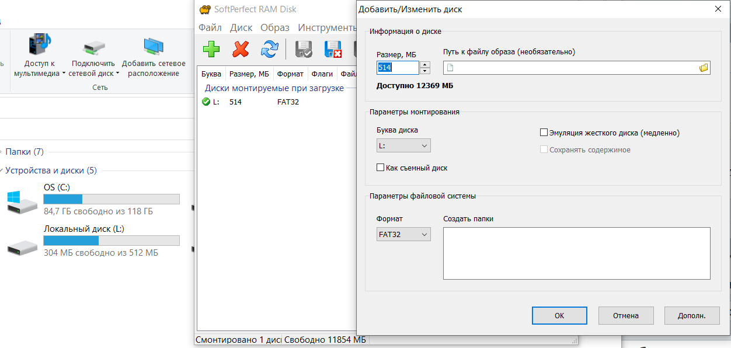This screenshot has width=731, height=348.
Task: Collapse the Папки (7) group in Explorer
Action: (x=1, y=152)
